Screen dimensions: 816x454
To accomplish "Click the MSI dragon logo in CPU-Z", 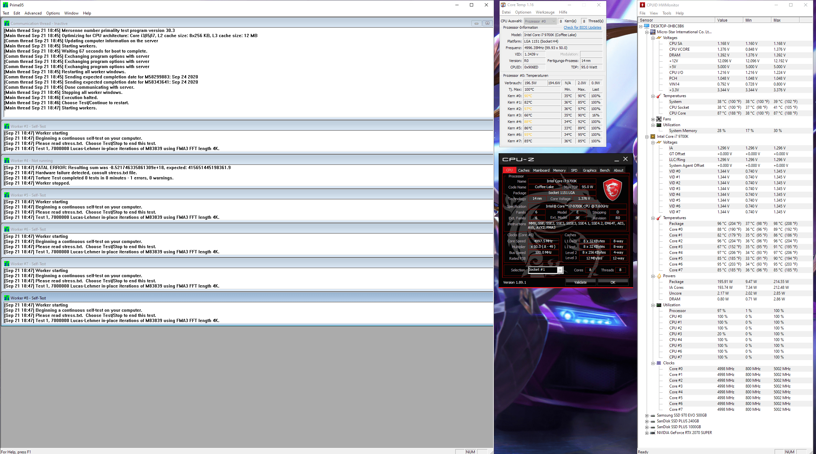I will tap(612, 190).
